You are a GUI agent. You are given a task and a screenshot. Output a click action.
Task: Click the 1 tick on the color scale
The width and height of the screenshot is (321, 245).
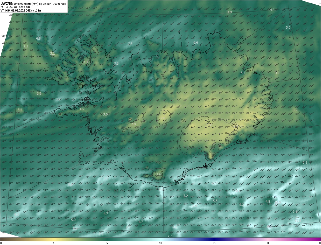point(54,243)
